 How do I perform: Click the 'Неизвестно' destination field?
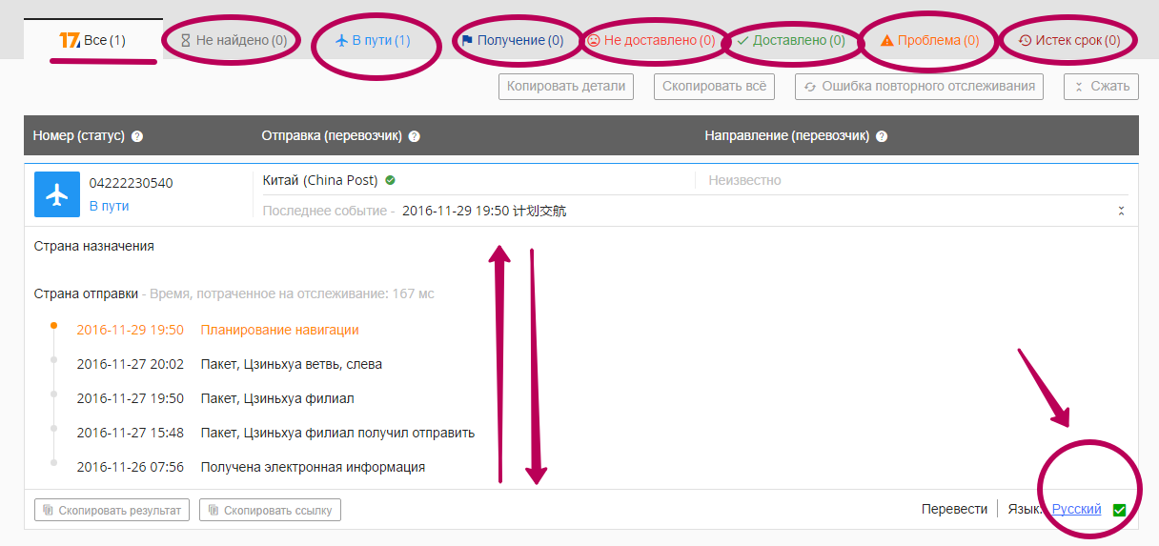tap(744, 180)
